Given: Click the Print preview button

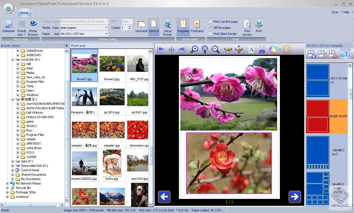Looking at the screenshot, I should point(247,26).
